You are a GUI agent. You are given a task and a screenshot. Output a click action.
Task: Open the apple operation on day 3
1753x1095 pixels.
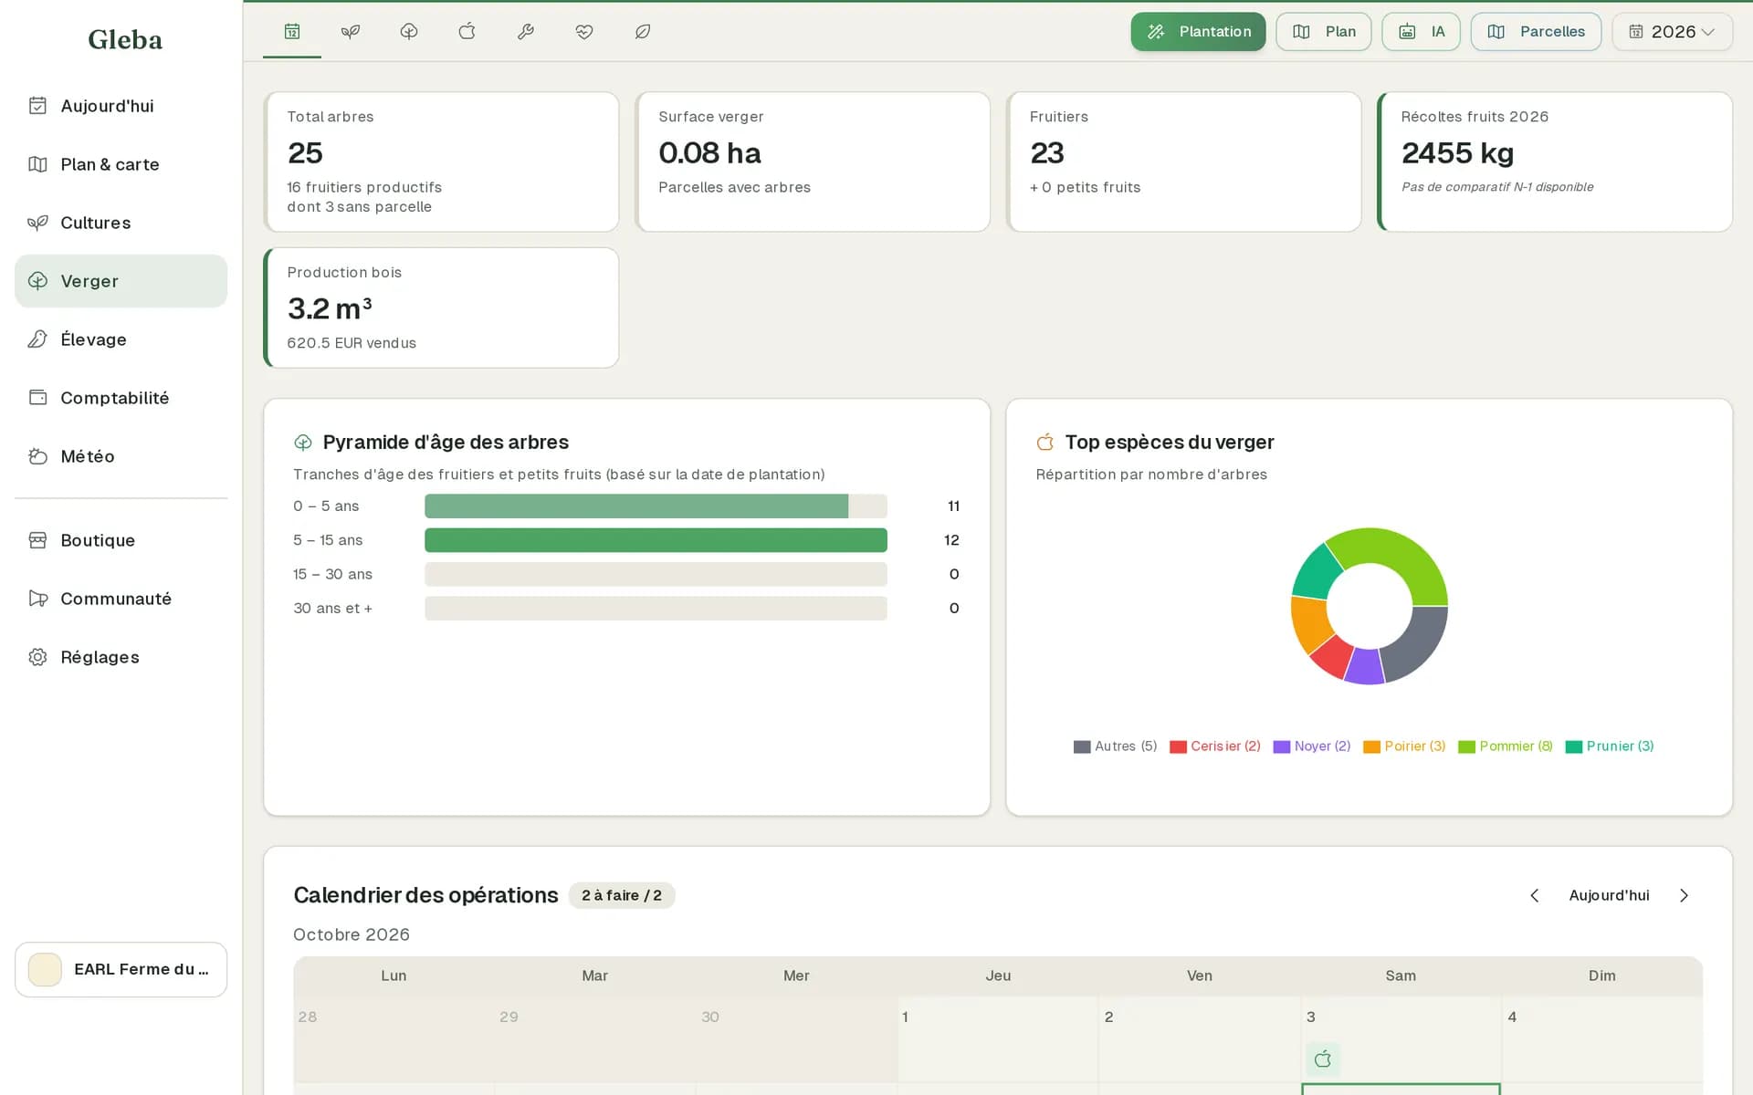1323,1059
